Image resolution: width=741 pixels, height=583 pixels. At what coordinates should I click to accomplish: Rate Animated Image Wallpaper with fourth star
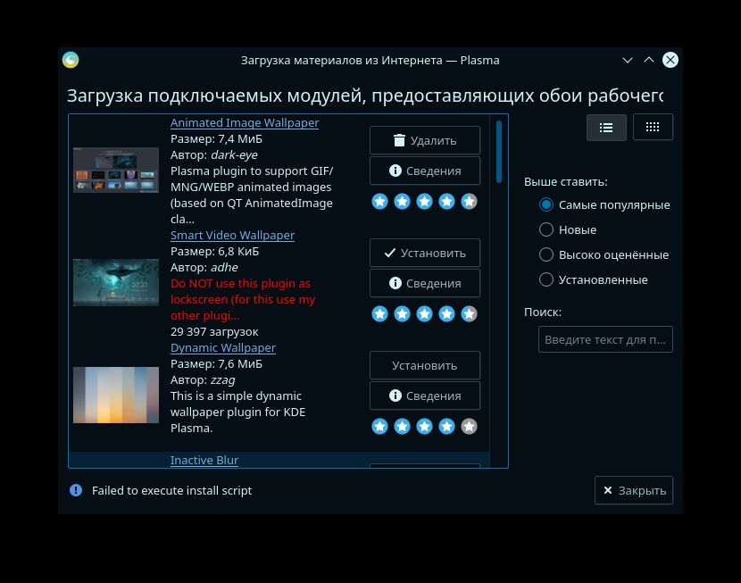click(x=446, y=201)
